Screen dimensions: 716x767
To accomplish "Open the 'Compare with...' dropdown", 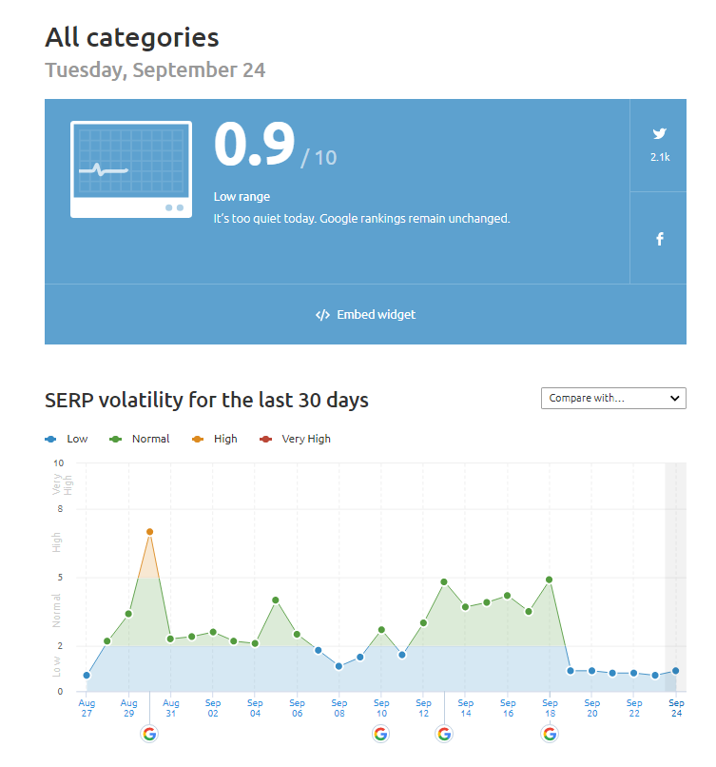I will [613, 398].
